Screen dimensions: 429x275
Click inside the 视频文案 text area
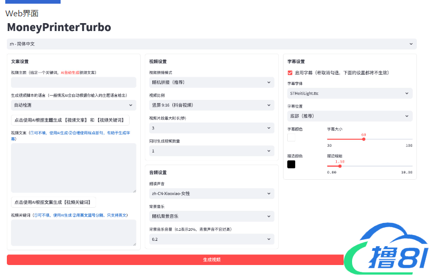(x=73, y=168)
